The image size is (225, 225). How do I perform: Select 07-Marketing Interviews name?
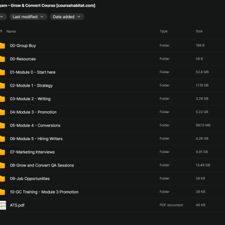pyautogui.click(x=32, y=152)
